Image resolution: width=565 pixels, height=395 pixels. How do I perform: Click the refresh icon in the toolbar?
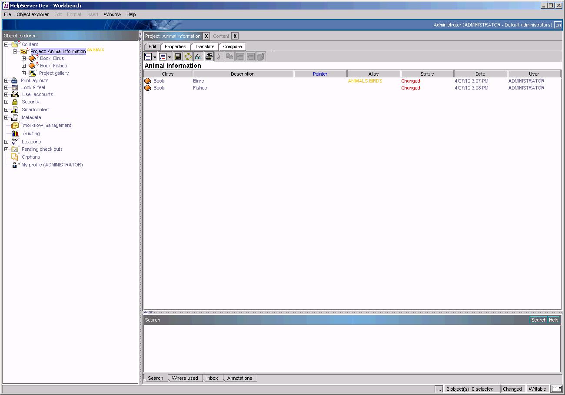pyautogui.click(x=188, y=56)
